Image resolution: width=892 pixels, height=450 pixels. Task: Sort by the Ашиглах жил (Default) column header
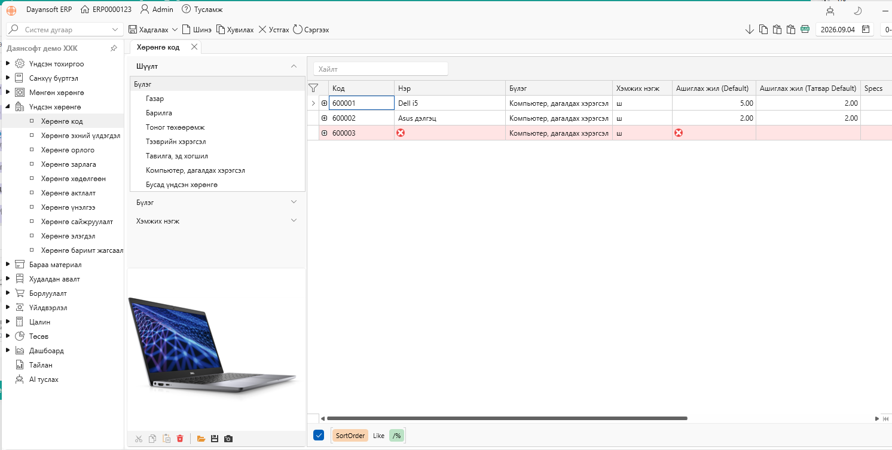714,88
